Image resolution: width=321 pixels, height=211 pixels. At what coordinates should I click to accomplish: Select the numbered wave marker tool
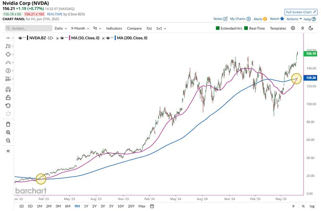point(8,71)
